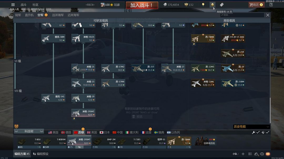Click the golden eagles balance 132
The width and height of the screenshot is (284, 159).
(x=189, y=5)
